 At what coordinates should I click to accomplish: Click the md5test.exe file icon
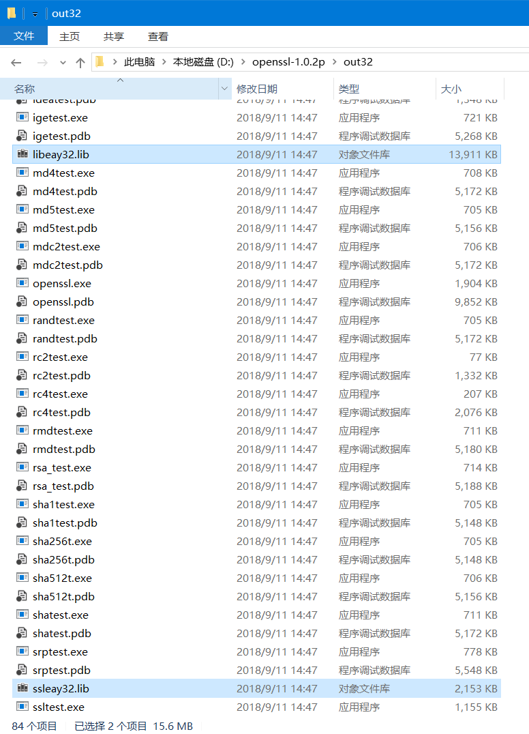point(22,209)
